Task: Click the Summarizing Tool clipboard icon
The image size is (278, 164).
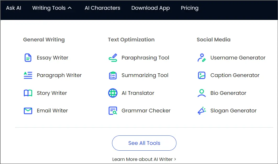Action: coord(112,75)
